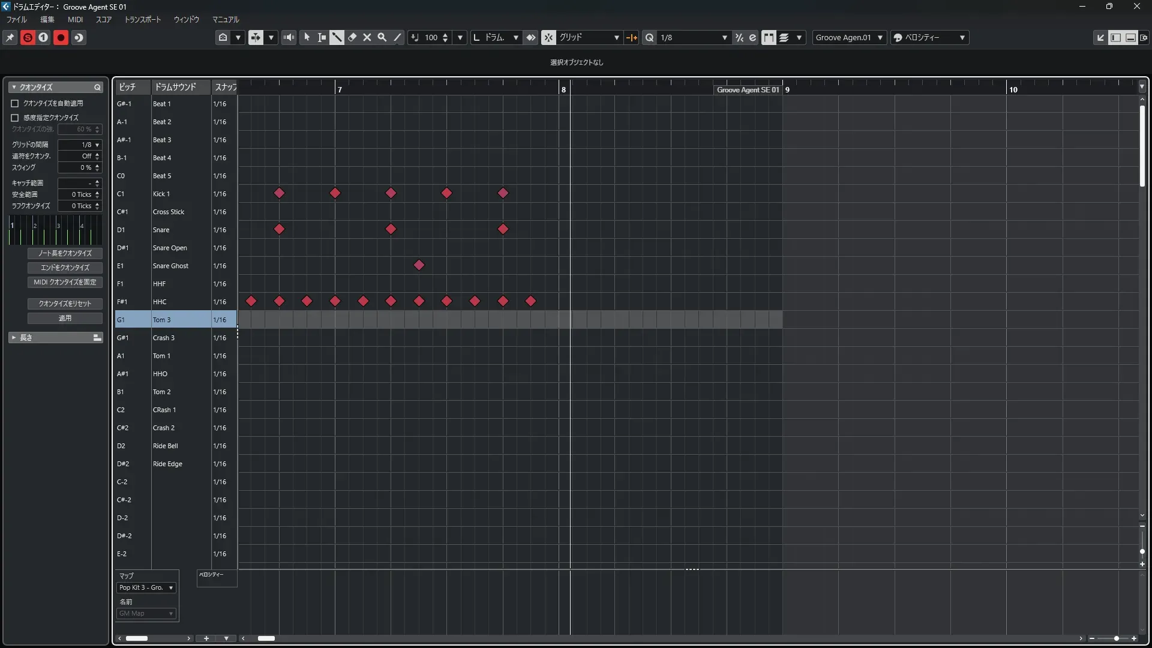This screenshot has height=648, width=1152.
Task: Enable the 感度指定クオンタイズ checkbox
Action: (15, 118)
